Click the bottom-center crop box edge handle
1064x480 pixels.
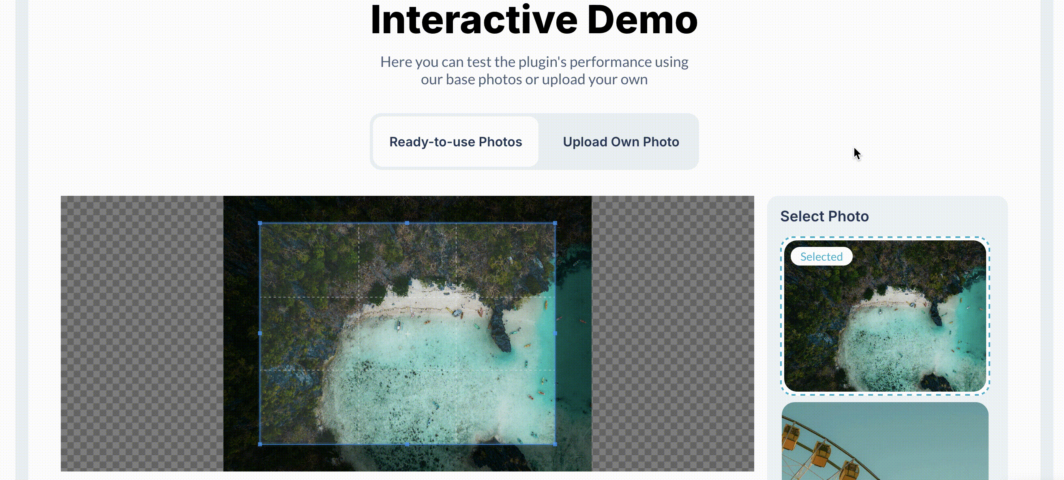(407, 444)
